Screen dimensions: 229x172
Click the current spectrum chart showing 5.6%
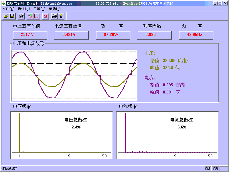[x=167, y=135]
